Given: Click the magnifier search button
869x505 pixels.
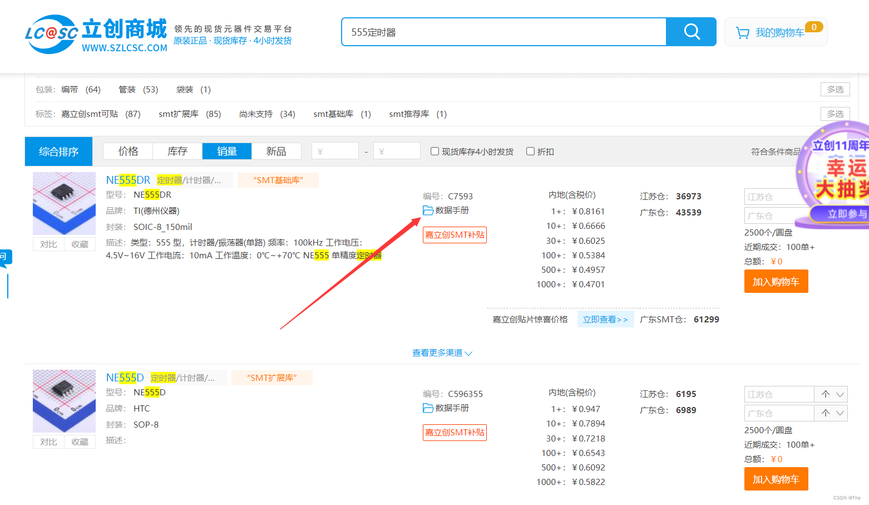Looking at the screenshot, I should [692, 32].
